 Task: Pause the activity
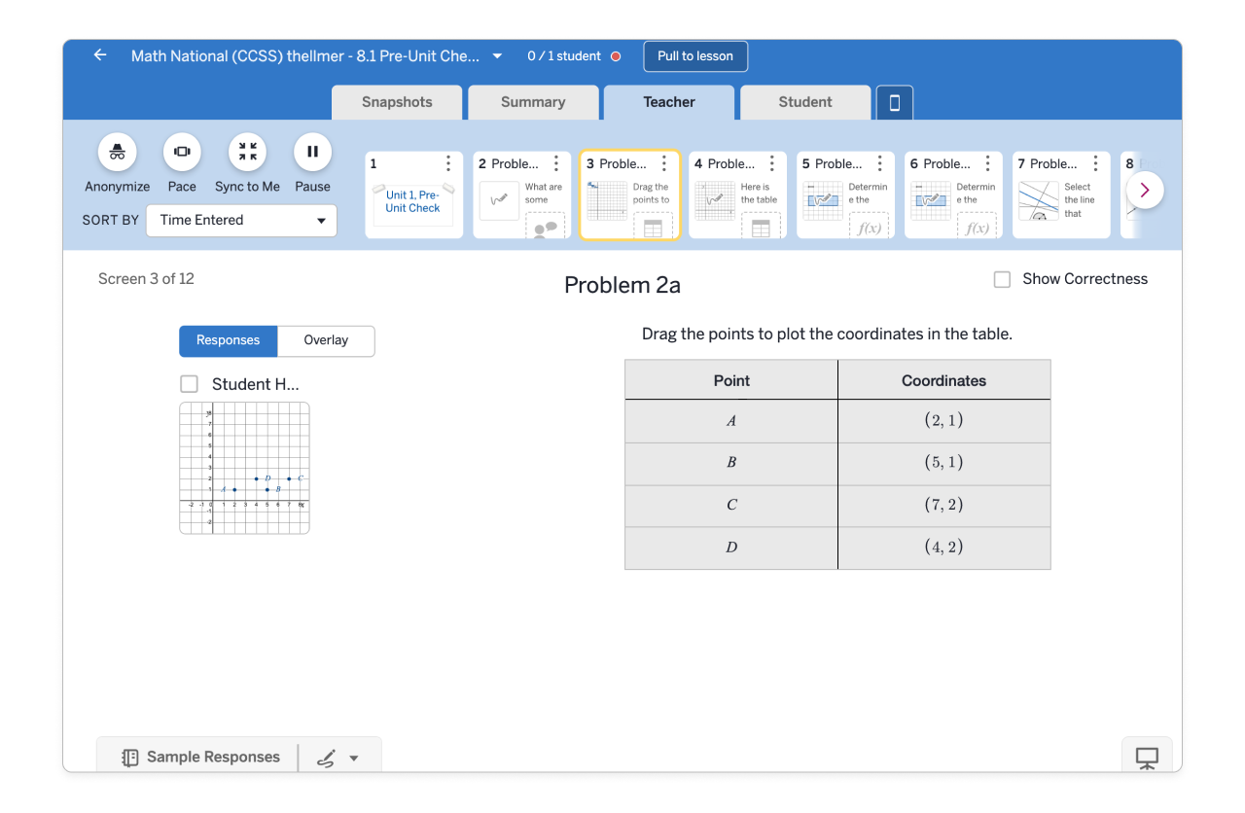click(x=312, y=152)
